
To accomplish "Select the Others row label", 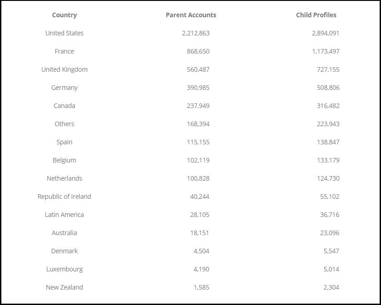I will click(64, 124).
